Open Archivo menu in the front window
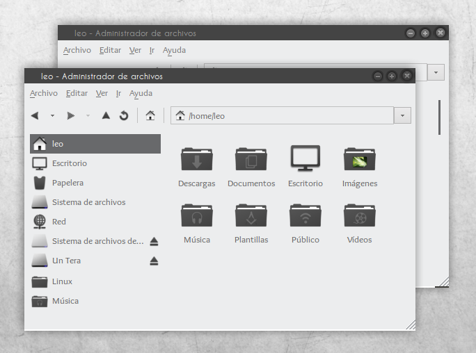The width and height of the screenshot is (476, 353). 44,93
